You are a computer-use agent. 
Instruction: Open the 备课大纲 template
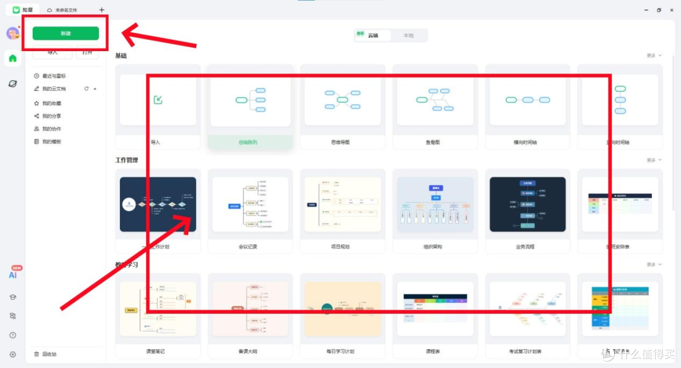click(x=250, y=316)
